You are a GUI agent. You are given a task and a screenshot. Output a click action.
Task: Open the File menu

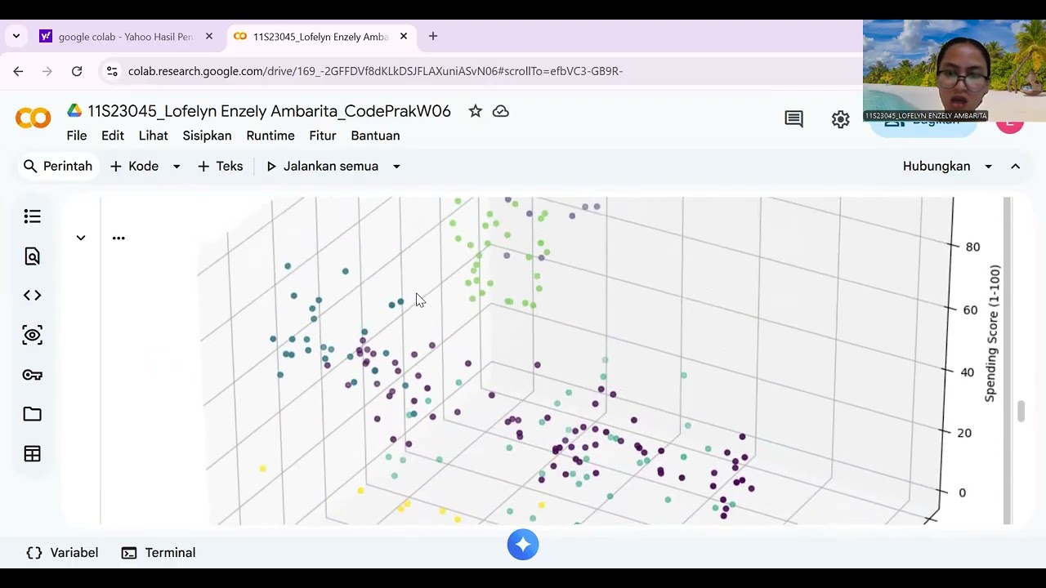pyautogui.click(x=77, y=136)
